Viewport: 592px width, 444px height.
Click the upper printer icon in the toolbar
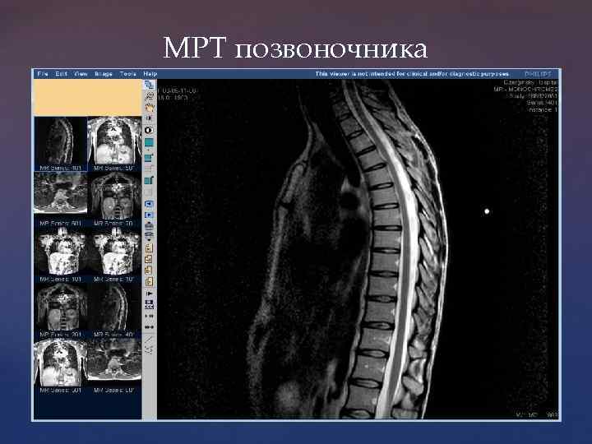[x=149, y=226]
